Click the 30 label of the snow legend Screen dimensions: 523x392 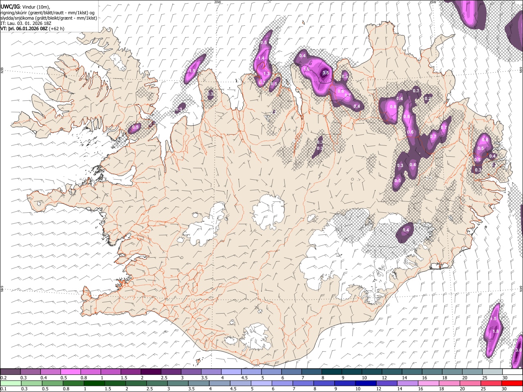[x=505, y=378]
